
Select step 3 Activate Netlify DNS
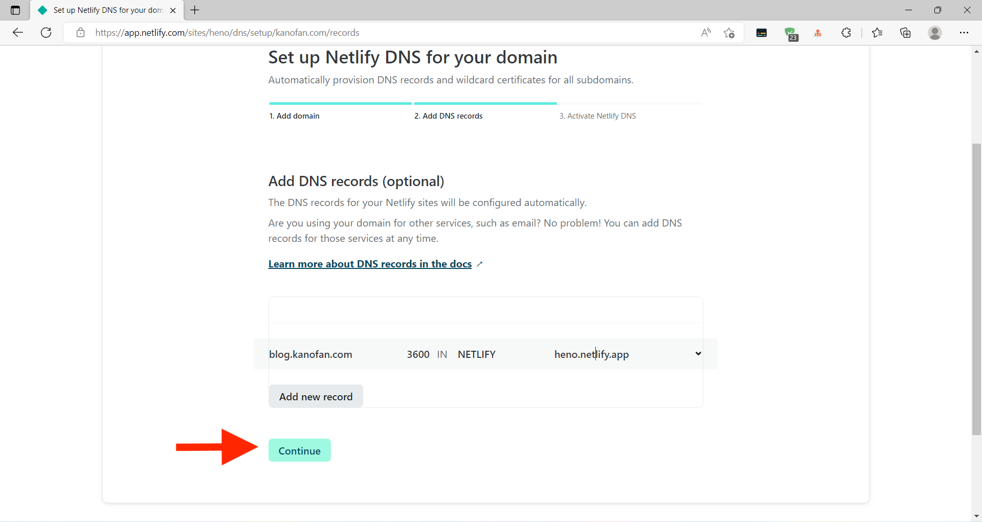(597, 116)
